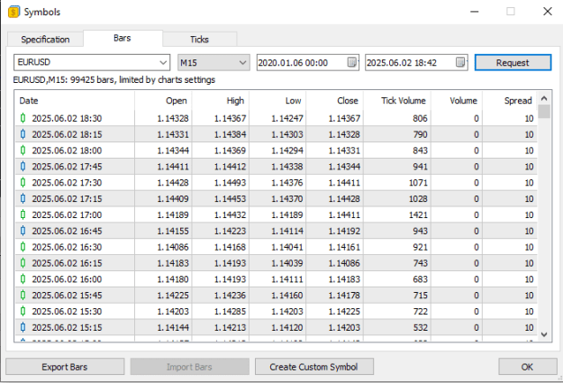
Task: Click Low value 1.14111
Action: click(x=287, y=278)
